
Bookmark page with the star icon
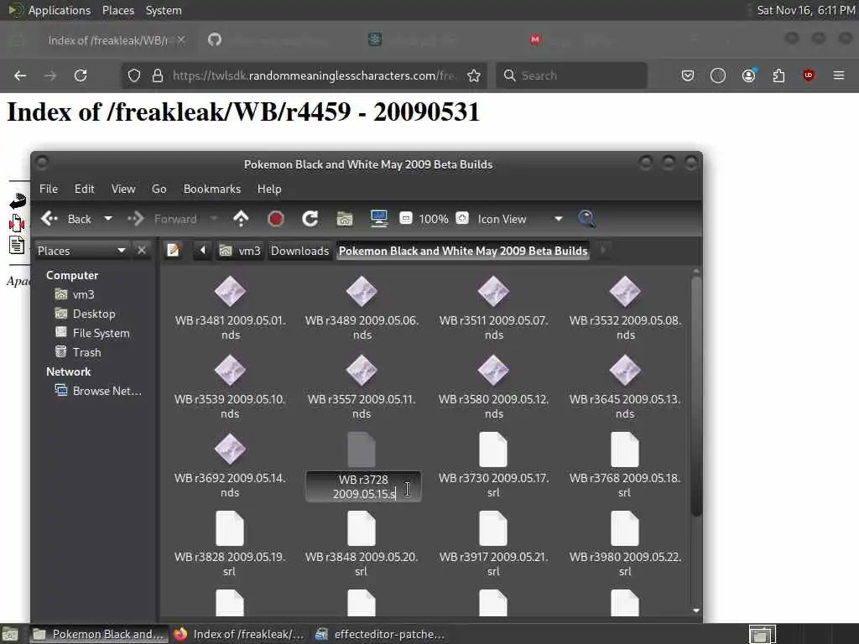[474, 75]
